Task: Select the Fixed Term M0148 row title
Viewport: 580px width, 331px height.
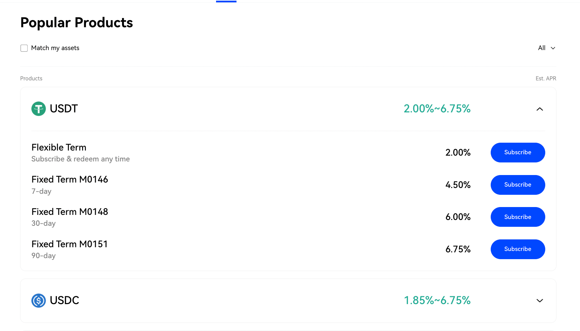Action: 70,212
